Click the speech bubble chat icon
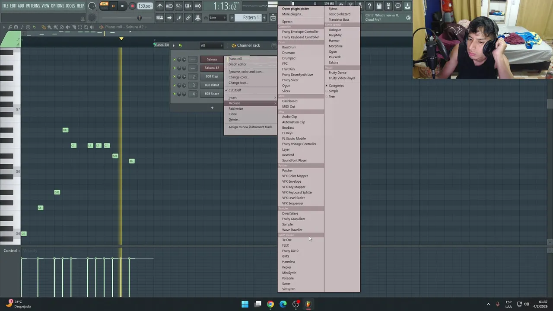The height and width of the screenshot is (311, 553). tap(398, 6)
